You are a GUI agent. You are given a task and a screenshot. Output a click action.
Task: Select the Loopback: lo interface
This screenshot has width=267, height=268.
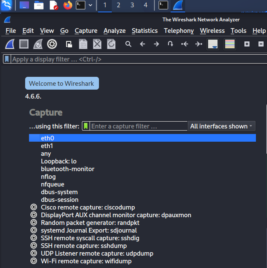click(58, 161)
